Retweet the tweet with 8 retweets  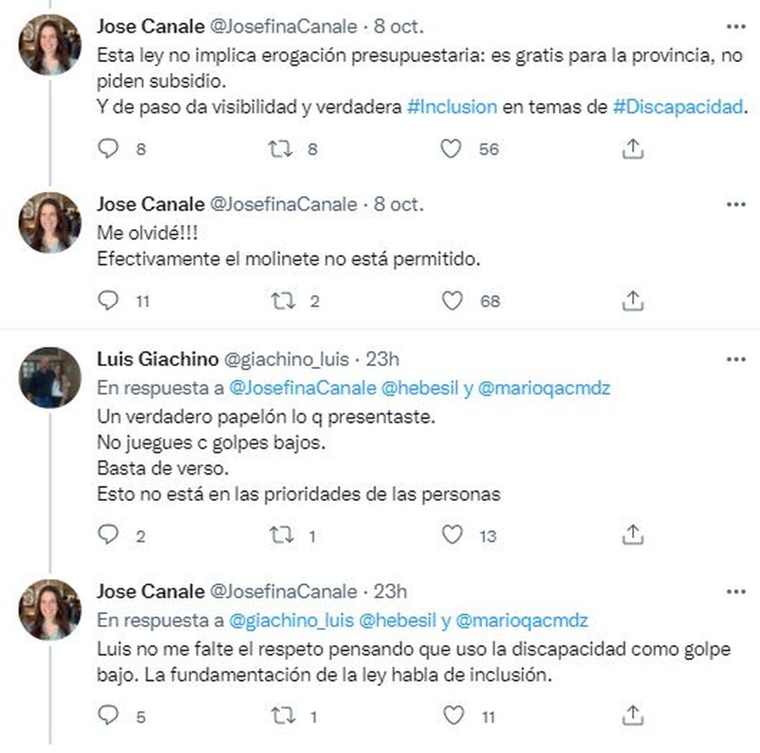280,149
